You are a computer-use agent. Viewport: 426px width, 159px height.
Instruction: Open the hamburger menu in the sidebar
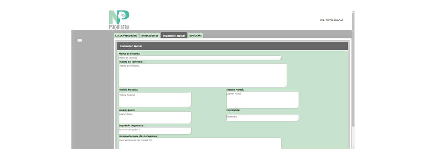pyautogui.click(x=79, y=41)
